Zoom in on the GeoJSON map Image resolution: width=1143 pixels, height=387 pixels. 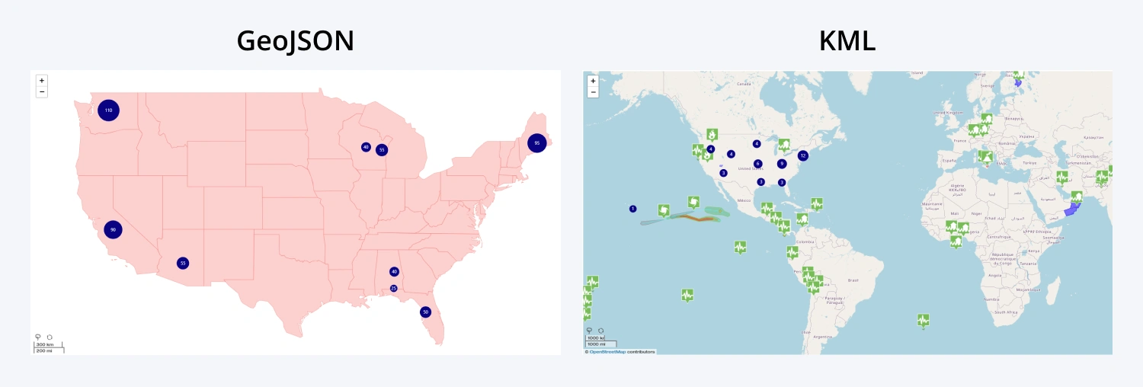(x=41, y=80)
